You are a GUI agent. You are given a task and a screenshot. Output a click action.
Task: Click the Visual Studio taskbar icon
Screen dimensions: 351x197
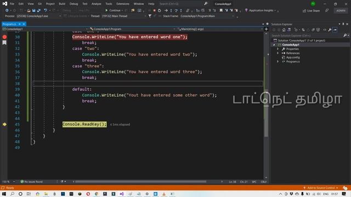[122, 194]
